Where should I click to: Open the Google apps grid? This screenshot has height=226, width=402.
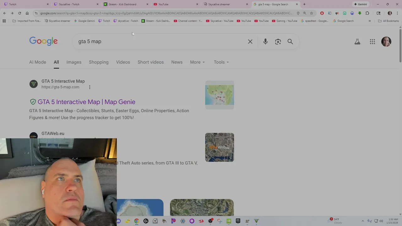(372, 41)
